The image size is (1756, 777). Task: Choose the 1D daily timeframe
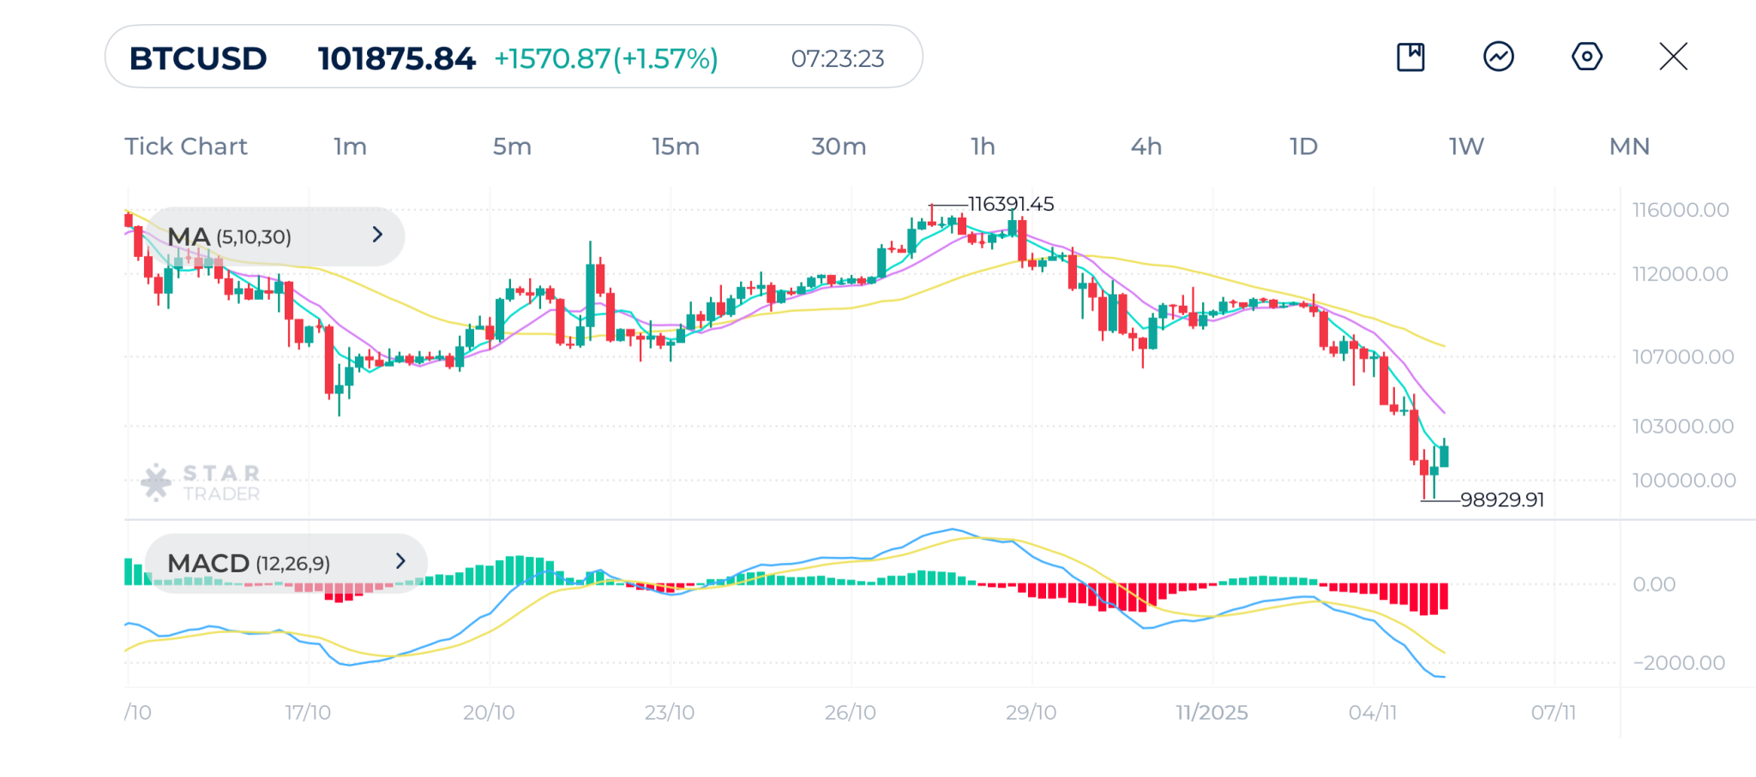pyautogui.click(x=1303, y=146)
